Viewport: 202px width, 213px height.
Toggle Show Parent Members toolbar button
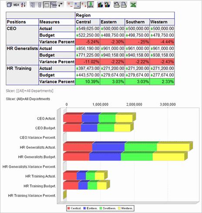point(33,5)
